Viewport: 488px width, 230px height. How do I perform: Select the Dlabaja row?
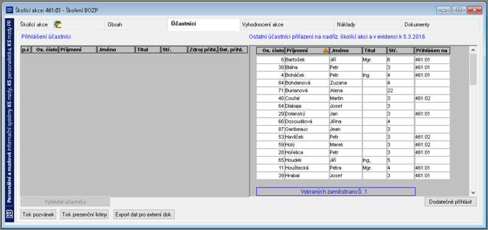[353, 106]
